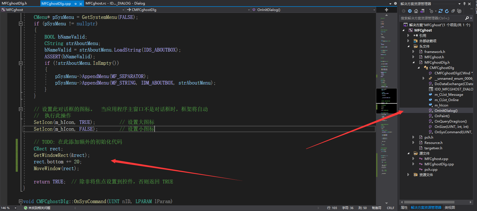
Task: Switch to the 属性 Properties tab
Action: [404, 208]
